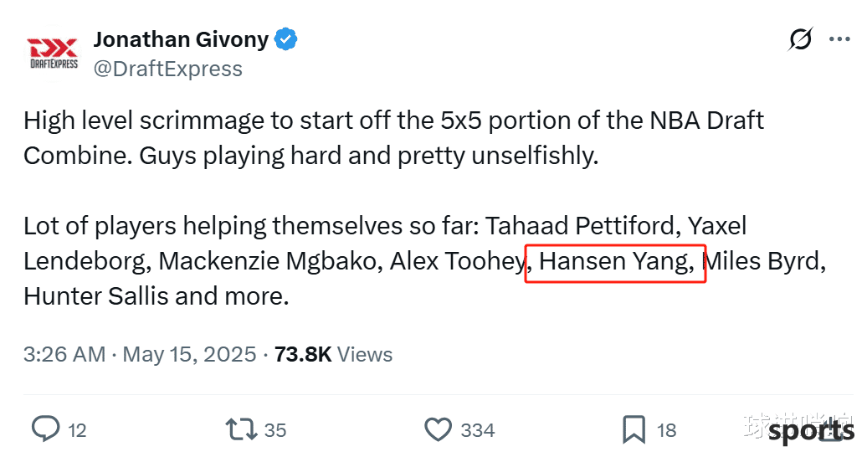Open the Grok slash-circle icon
867x457 pixels.
pos(800,39)
